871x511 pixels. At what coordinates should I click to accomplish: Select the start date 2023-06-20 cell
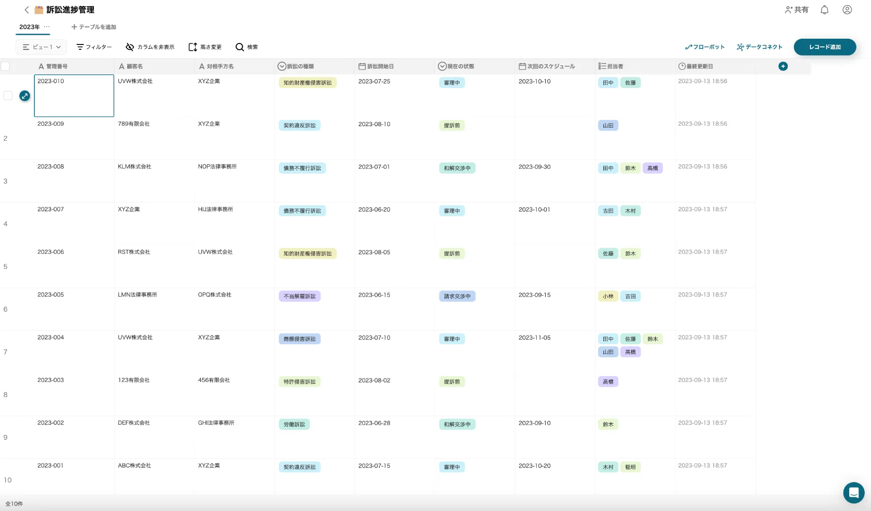[x=395, y=224]
